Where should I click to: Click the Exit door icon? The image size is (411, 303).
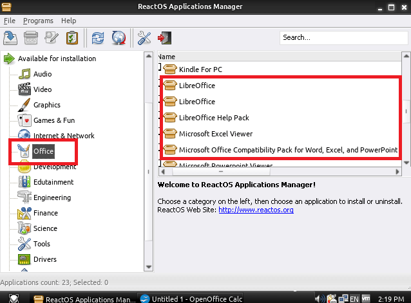coord(165,38)
